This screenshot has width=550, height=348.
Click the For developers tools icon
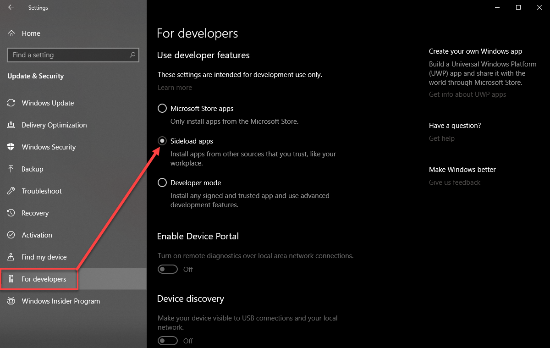11,278
